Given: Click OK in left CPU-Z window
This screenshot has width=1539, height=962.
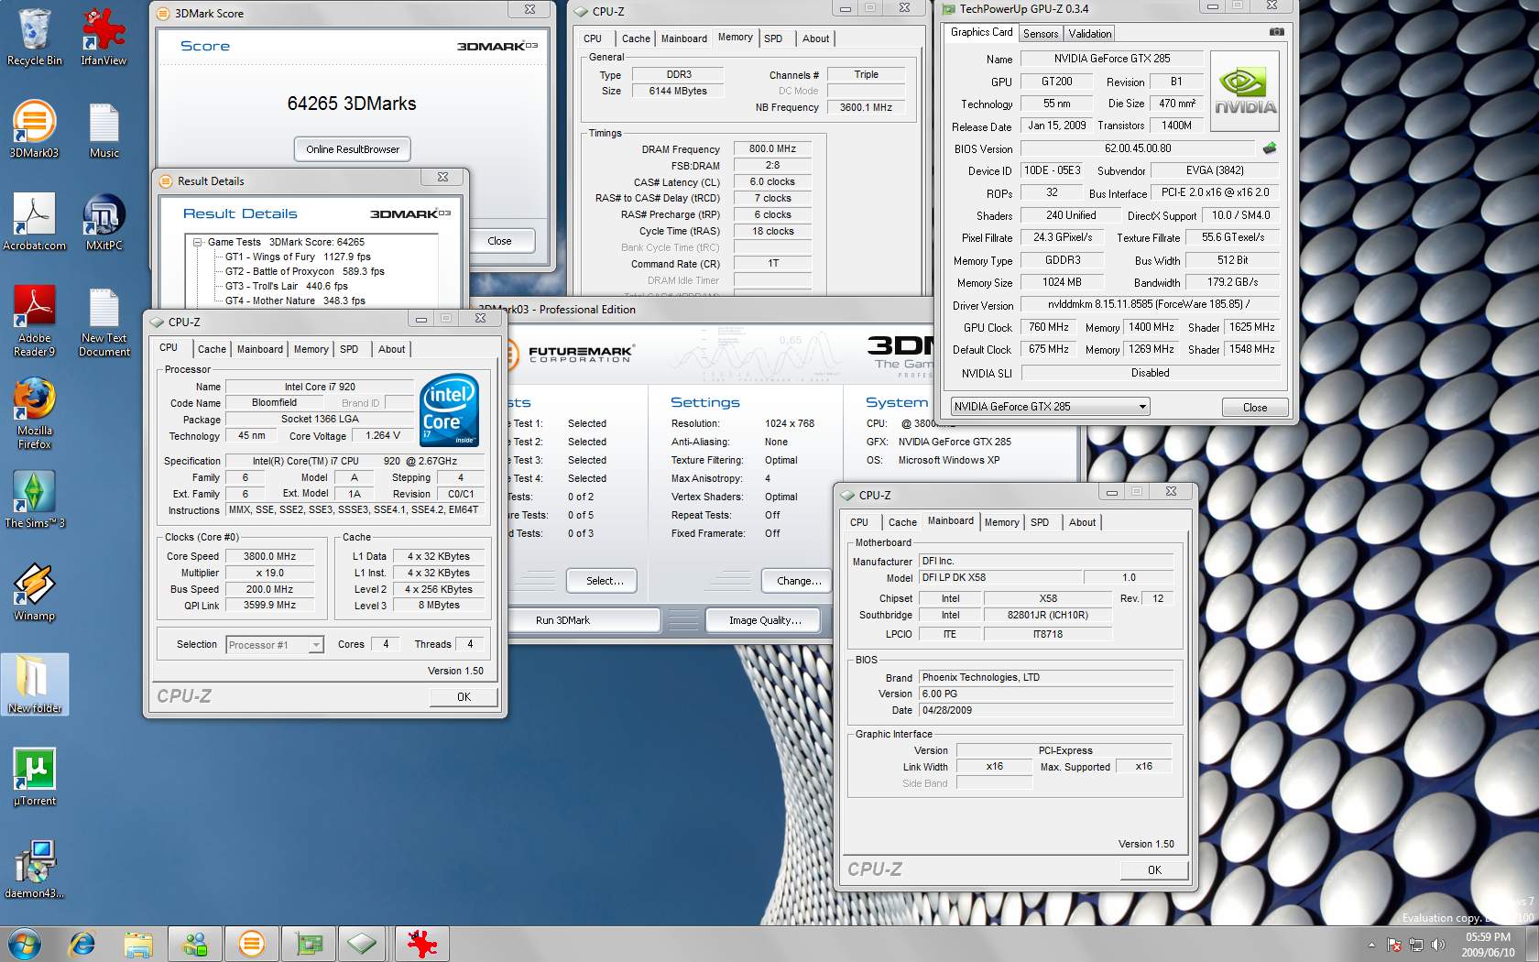Looking at the screenshot, I should pyautogui.click(x=464, y=697).
